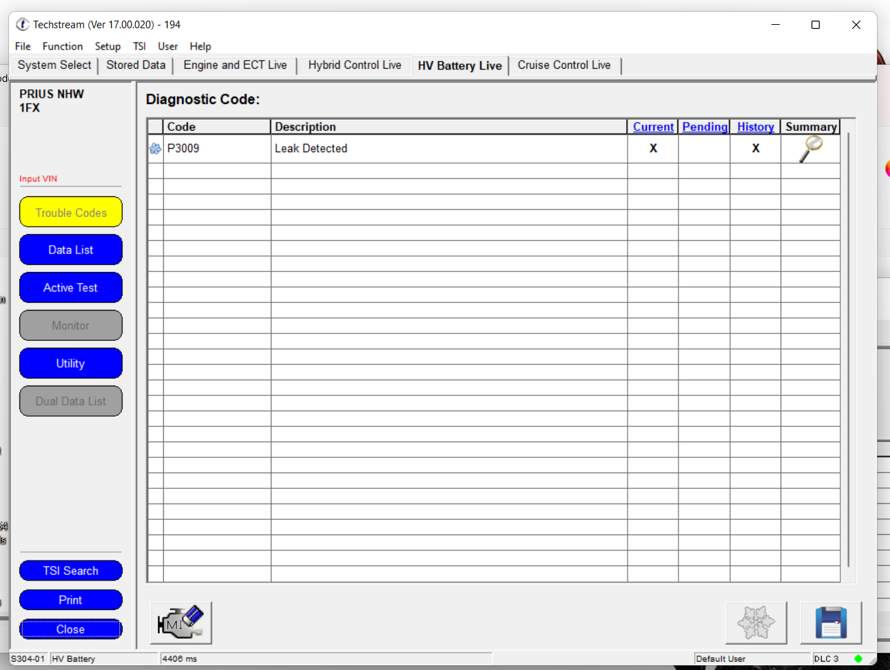Click the Summary column header
Screen dimensions: 890x670
point(811,127)
